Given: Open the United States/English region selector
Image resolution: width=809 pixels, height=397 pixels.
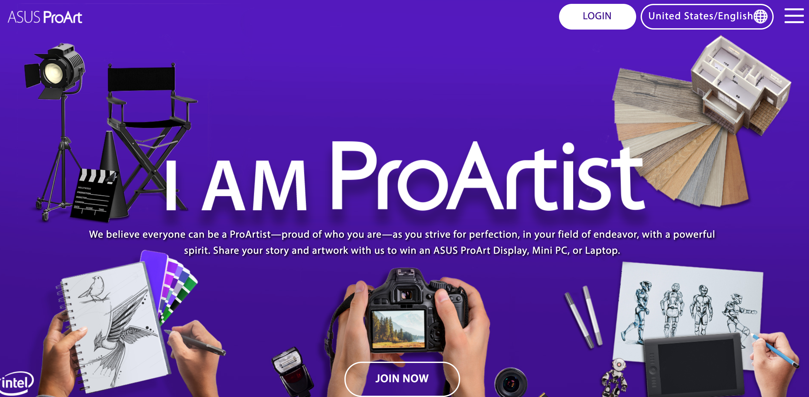Looking at the screenshot, I should [707, 16].
